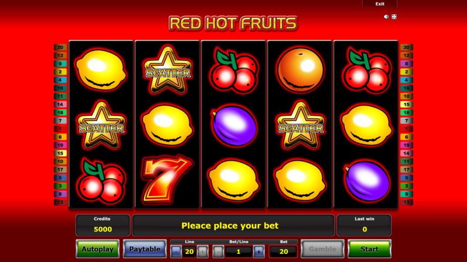This screenshot has width=467, height=262.
Task: Click the Gamble button
Action: [322, 249]
